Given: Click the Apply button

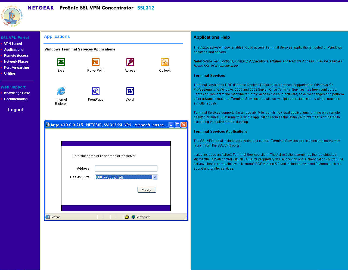Looking at the screenshot, I should 147,190.
